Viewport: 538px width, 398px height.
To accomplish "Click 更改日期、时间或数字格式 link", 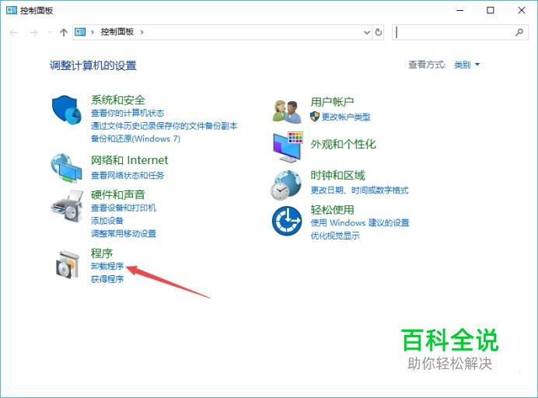I will coord(360,190).
